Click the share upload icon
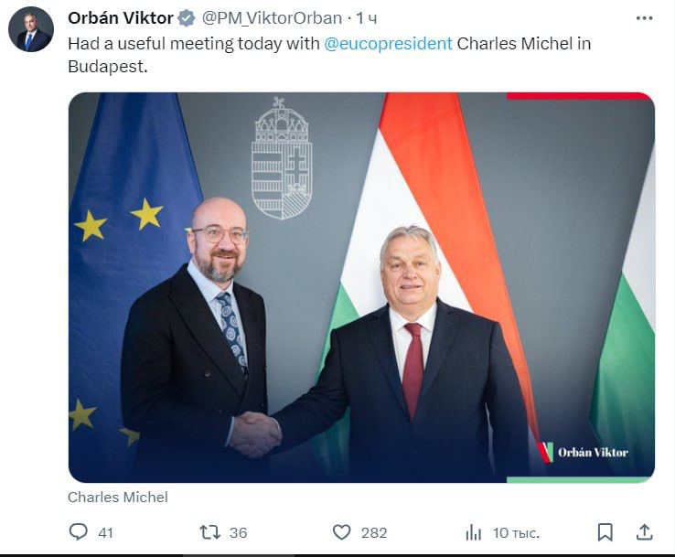The width and height of the screenshot is (675, 557). (644, 531)
